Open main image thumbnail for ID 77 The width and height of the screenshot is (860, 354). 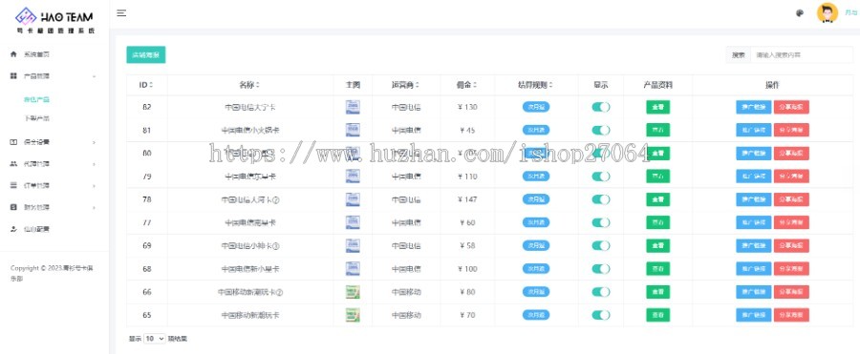[353, 222]
